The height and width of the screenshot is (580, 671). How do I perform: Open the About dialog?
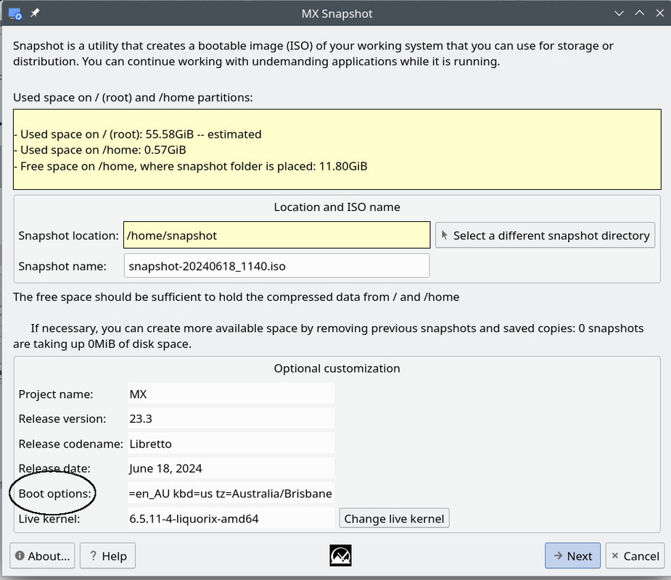[x=42, y=555]
